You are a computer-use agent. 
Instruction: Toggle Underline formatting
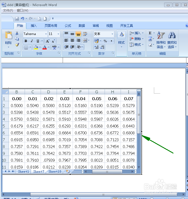pyautogui.click(x=38, y=41)
